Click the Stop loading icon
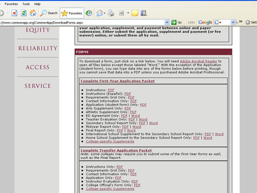257x193 pixels. [x=14, y=13]
